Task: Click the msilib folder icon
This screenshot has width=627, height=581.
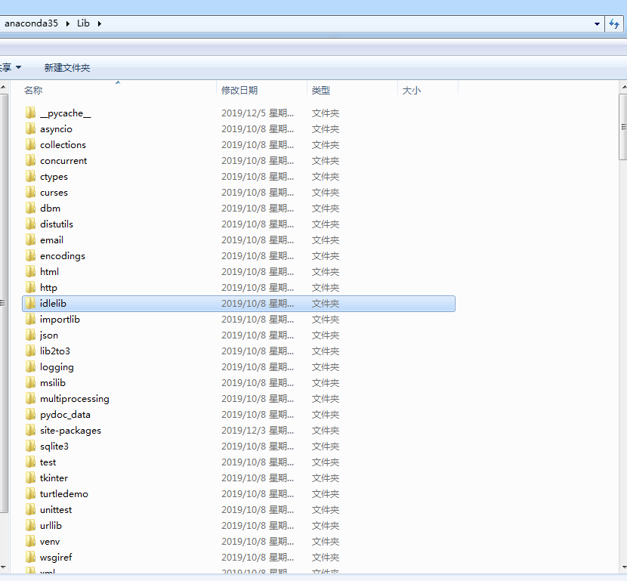Action: [x=30, y=382]
